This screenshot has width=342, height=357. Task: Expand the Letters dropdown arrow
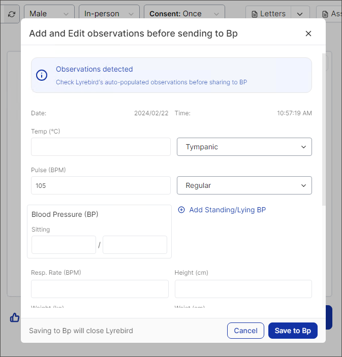click(300, 14)
